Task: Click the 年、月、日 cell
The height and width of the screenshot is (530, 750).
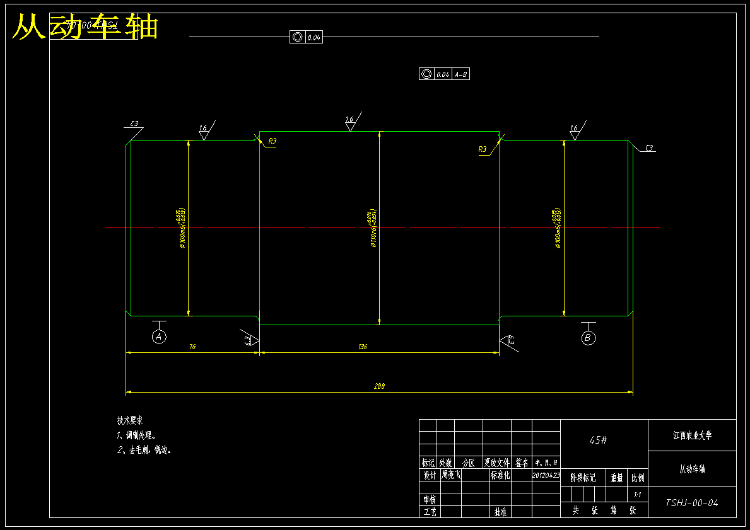Action: (x=546, y=463)
